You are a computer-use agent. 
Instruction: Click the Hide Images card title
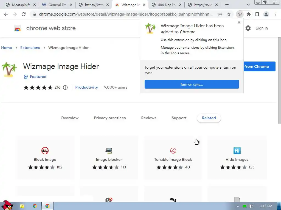pos(237,159)
